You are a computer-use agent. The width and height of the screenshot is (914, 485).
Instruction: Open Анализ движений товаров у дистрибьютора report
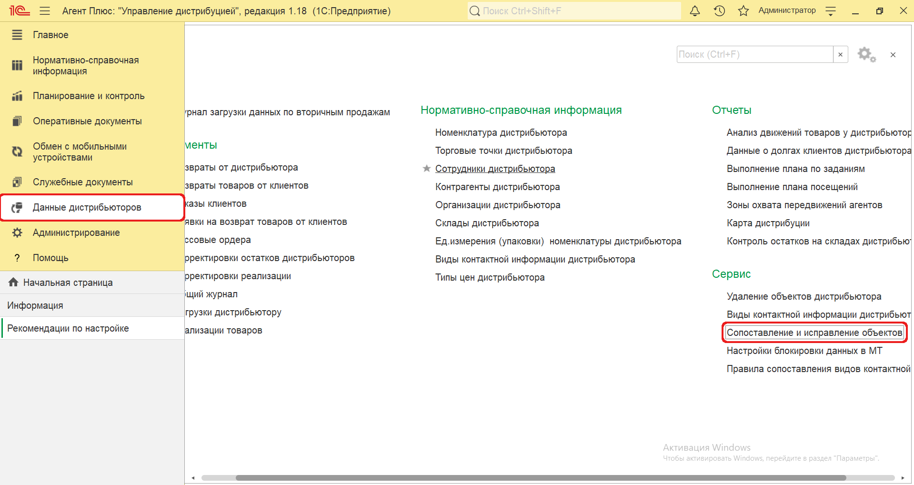tap(819, 132)
